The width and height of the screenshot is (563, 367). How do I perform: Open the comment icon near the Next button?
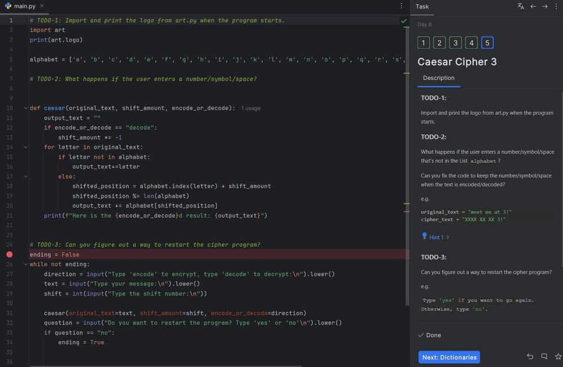click(x=544, y=356)
